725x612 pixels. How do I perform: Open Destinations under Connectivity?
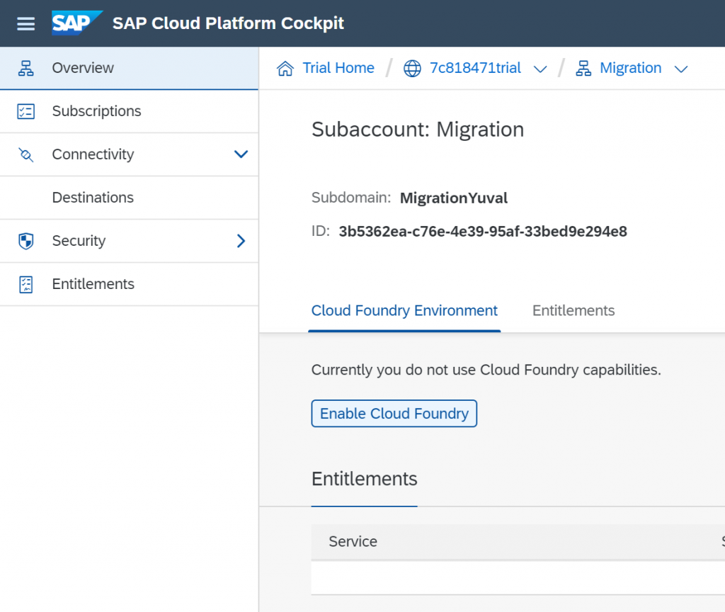pyautogui.click(x=129, y=198)
